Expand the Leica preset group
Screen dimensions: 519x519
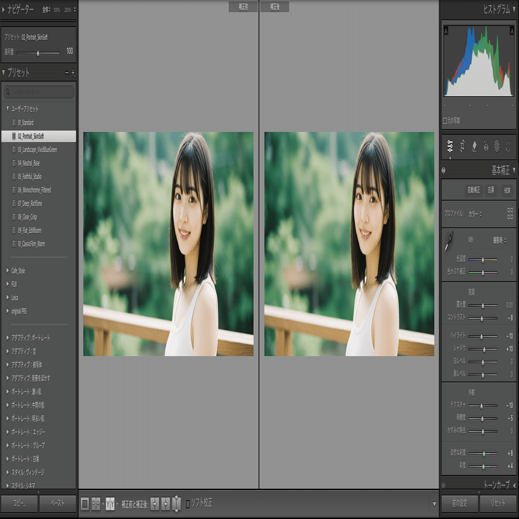7,298
